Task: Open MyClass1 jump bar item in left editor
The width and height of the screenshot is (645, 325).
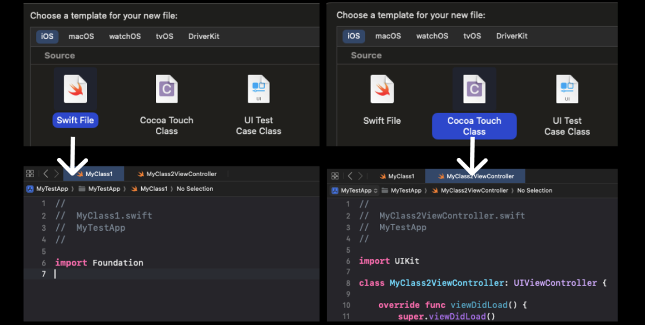Action: click(149, 189)
